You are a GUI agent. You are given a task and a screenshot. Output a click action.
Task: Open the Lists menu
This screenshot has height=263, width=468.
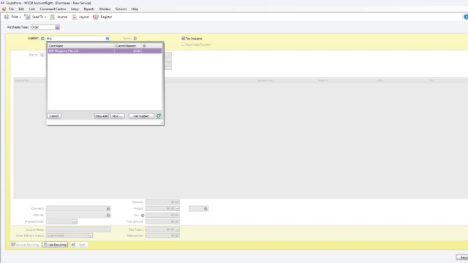(32, 9)
